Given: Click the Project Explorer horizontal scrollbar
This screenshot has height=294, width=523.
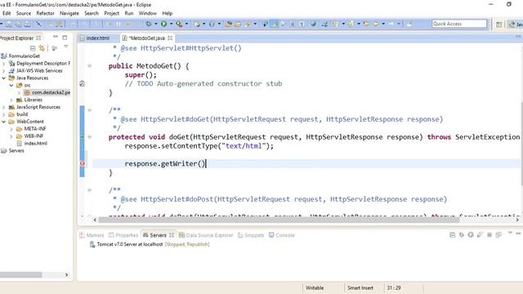Looking at the screenshot, I should coord(20,274).
